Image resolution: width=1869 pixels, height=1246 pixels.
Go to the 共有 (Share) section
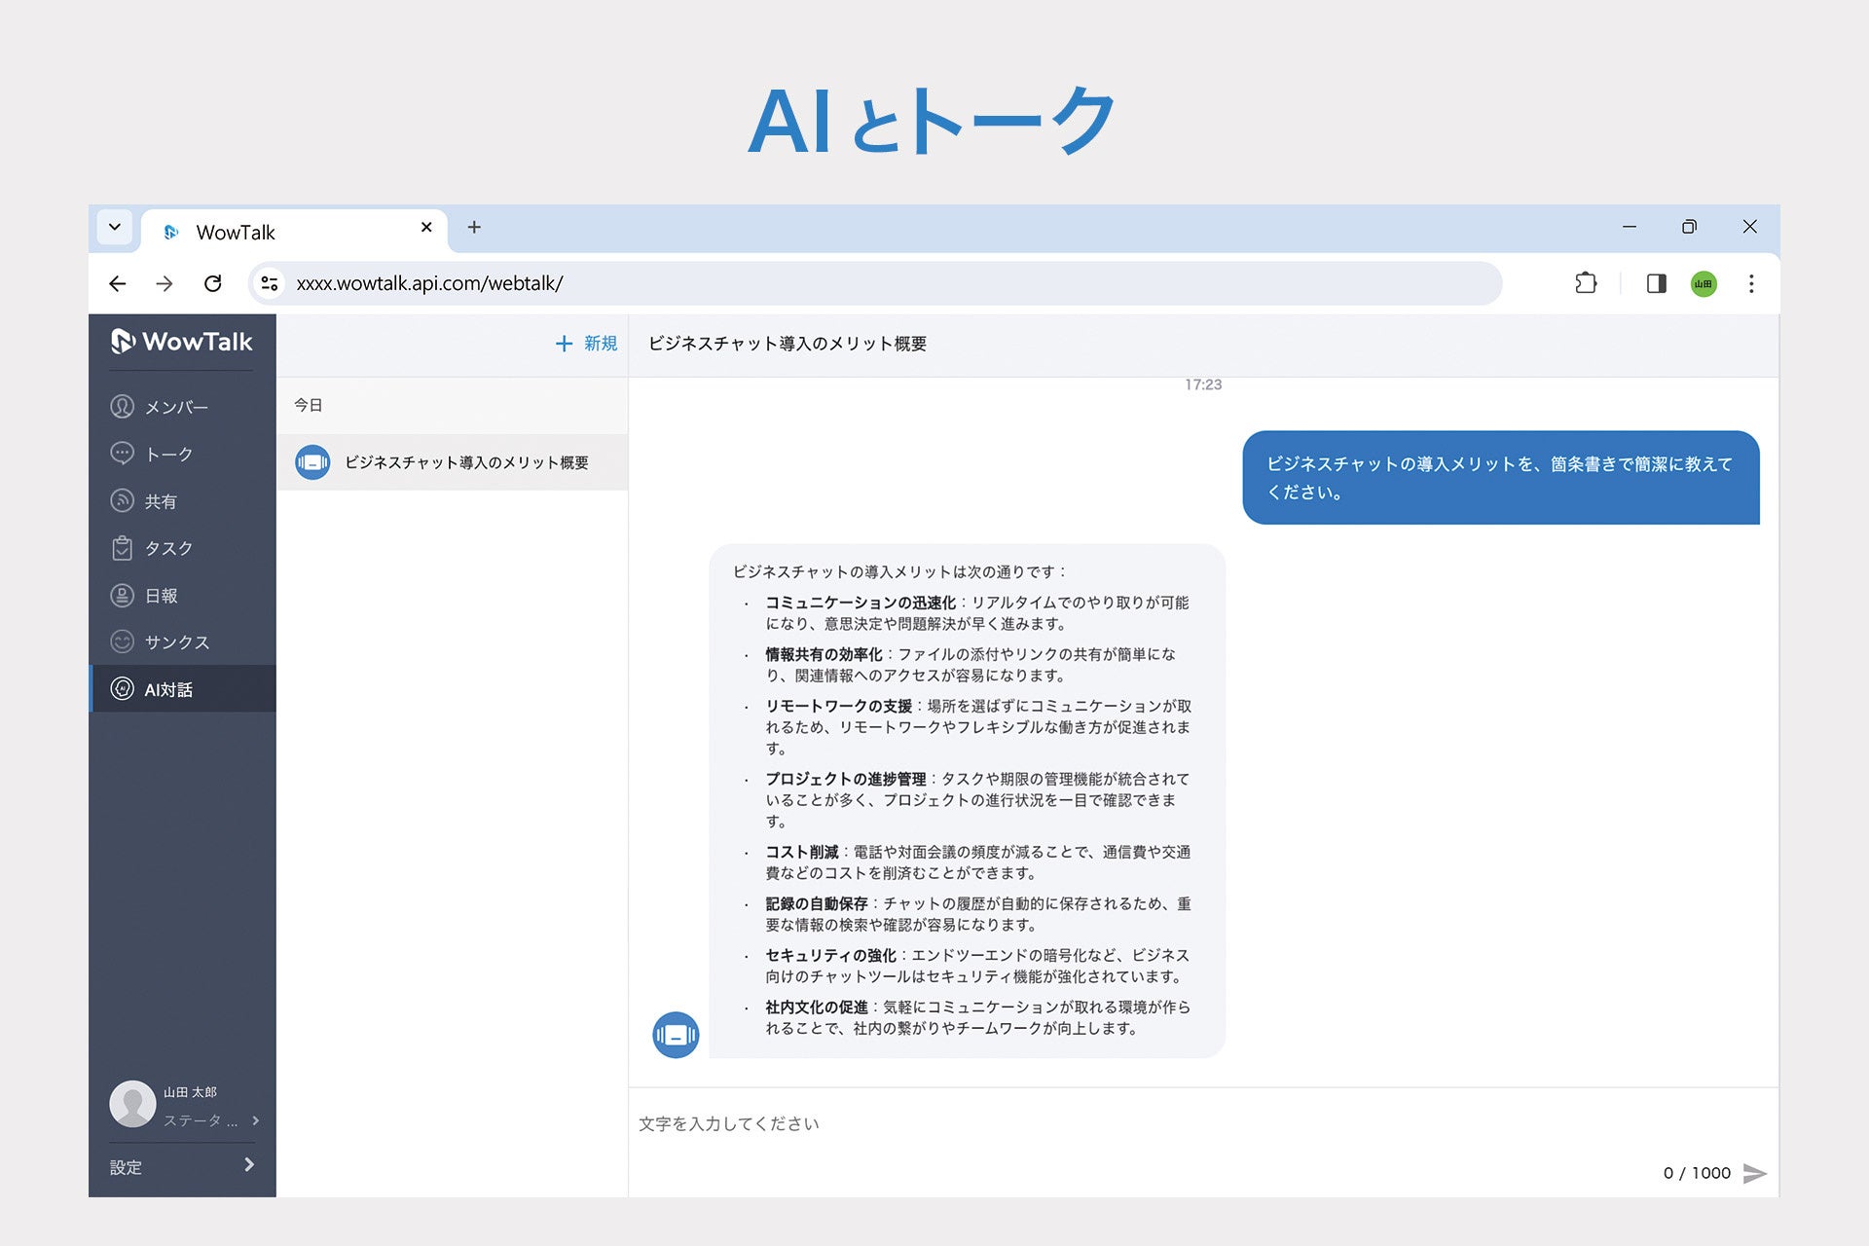160,501
